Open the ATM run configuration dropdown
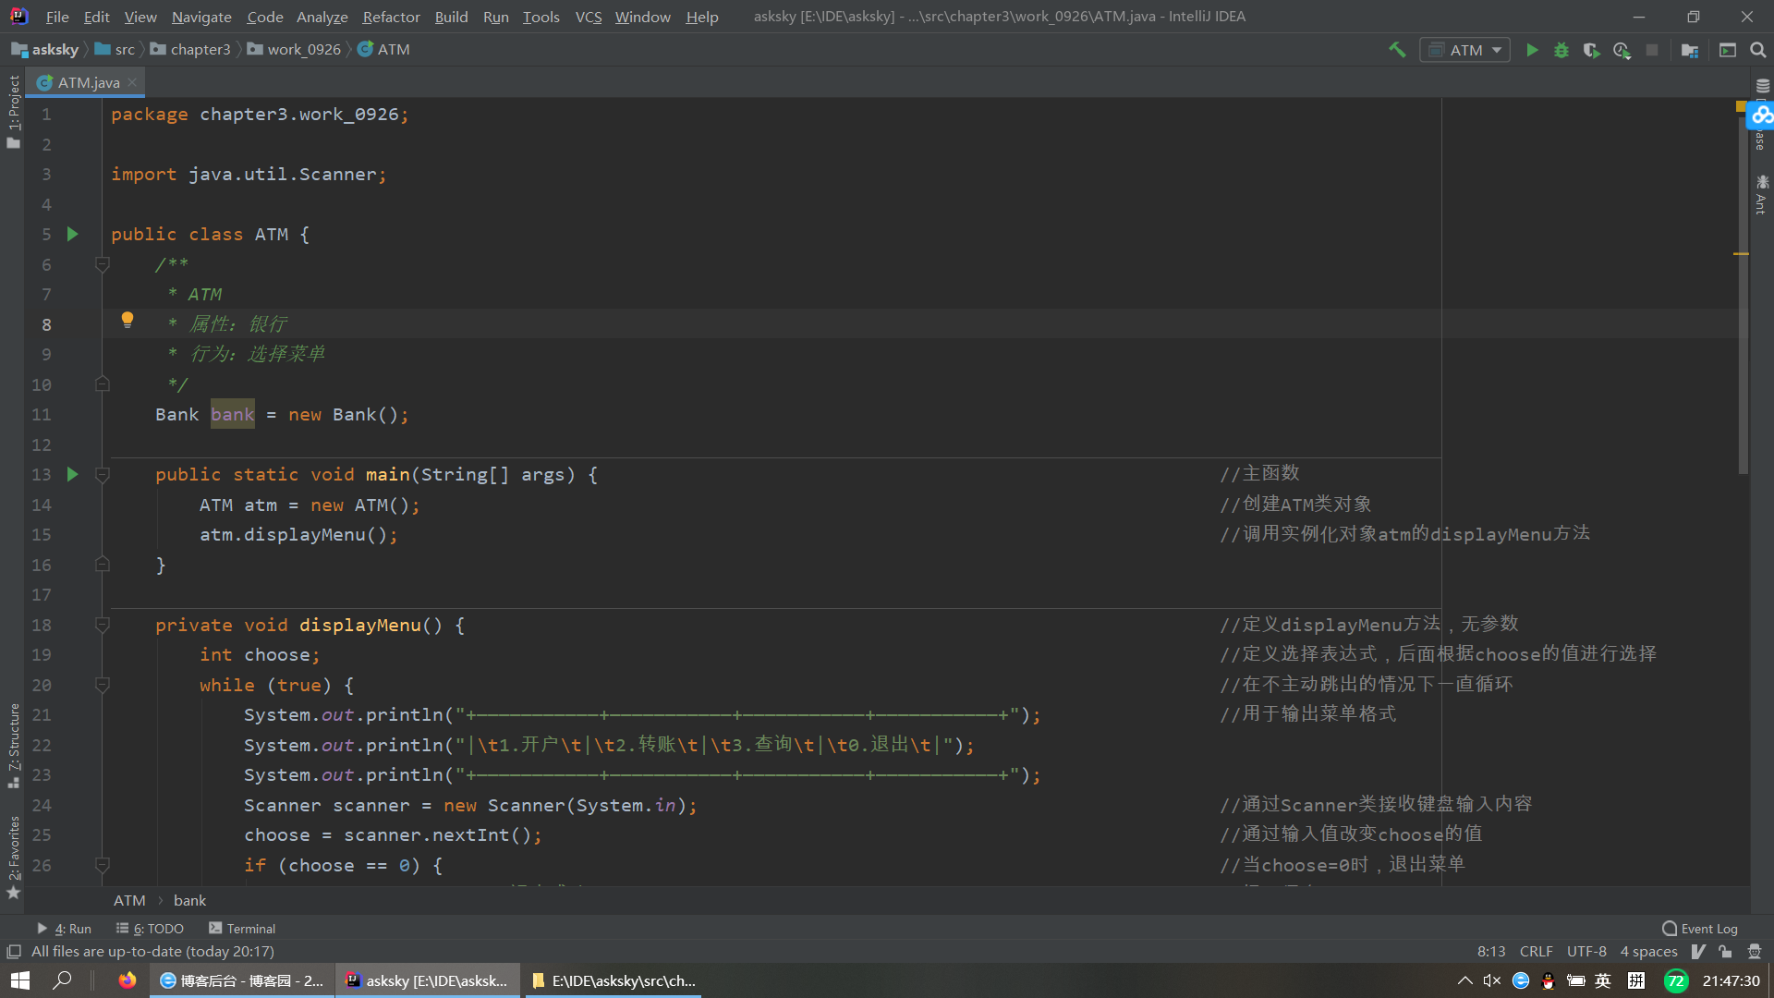 point(1465,50)
